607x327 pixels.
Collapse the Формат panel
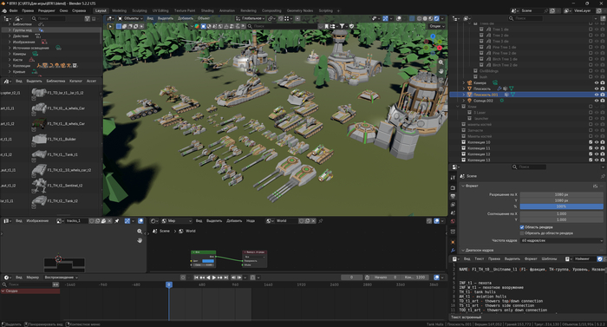click(463, 186)
